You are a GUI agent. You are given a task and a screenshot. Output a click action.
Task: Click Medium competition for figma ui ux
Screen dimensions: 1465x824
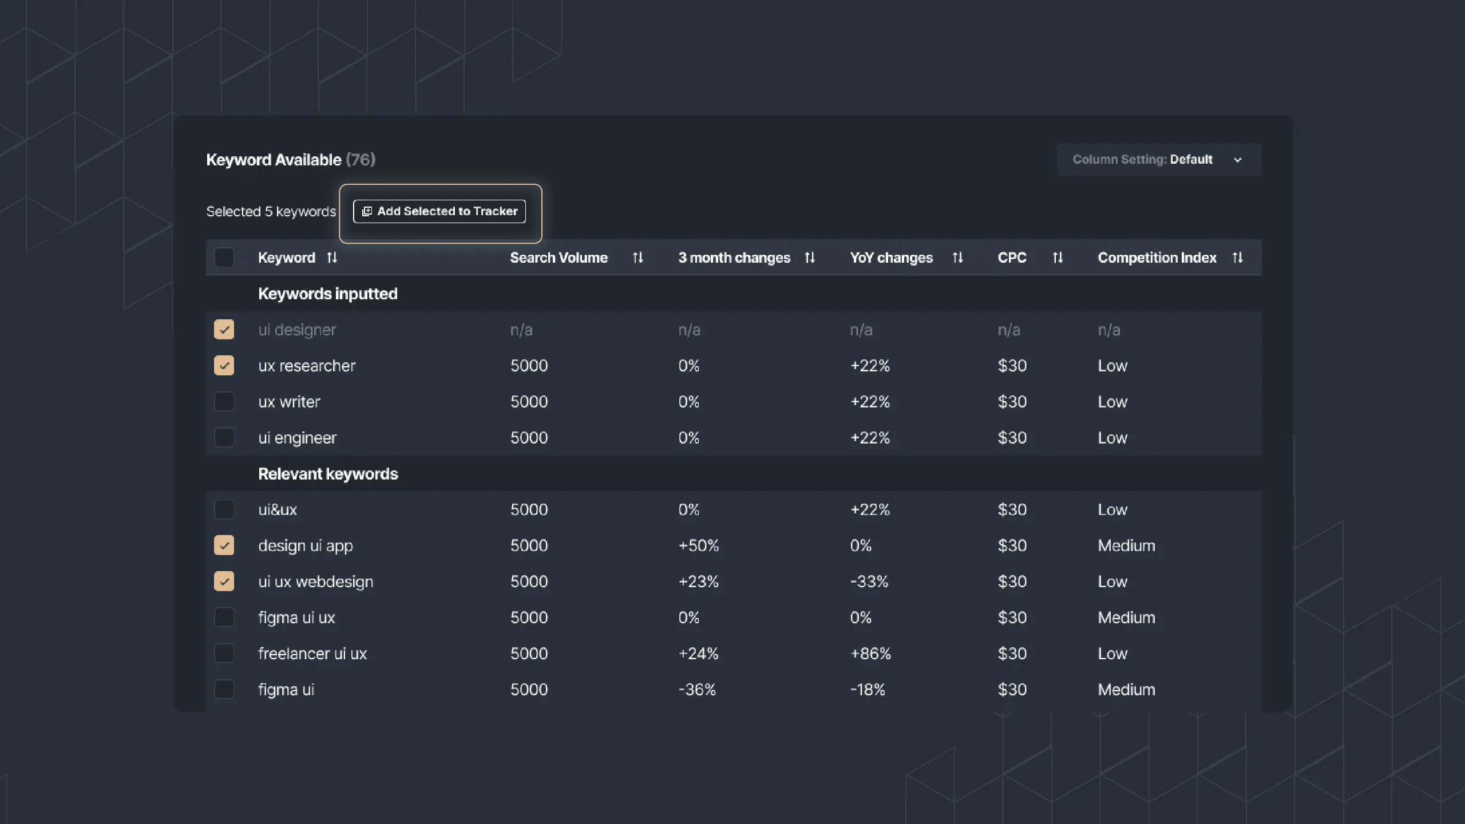tap(1126, 617)
